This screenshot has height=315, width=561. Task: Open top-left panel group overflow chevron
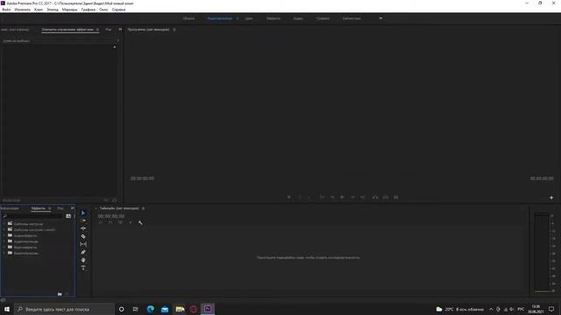120,29
